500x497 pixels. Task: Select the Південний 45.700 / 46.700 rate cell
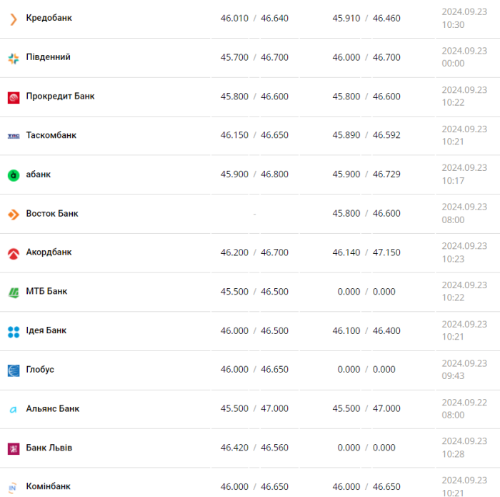[254, 57]
